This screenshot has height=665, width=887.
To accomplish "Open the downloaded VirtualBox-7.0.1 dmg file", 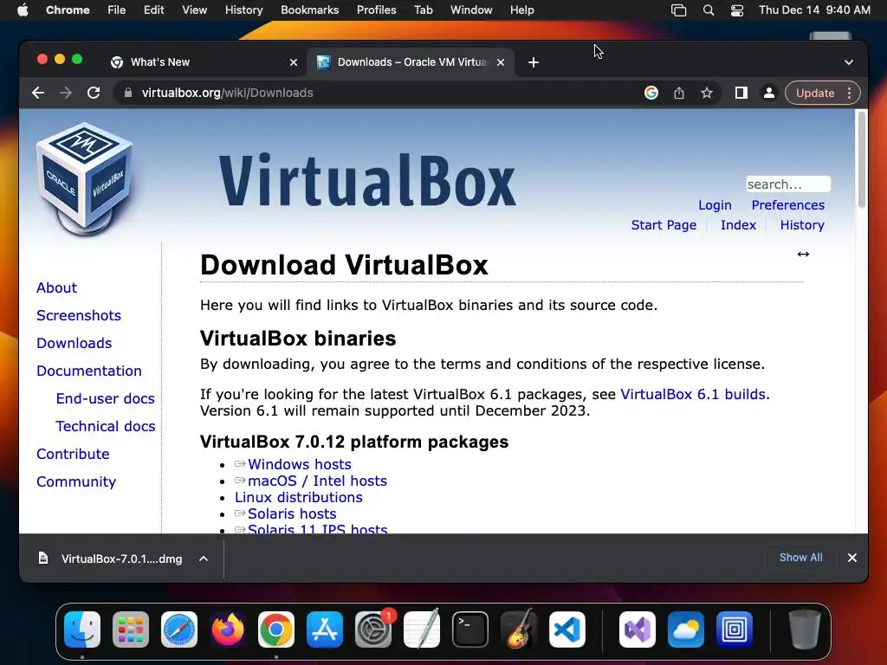I will [110, 558].
